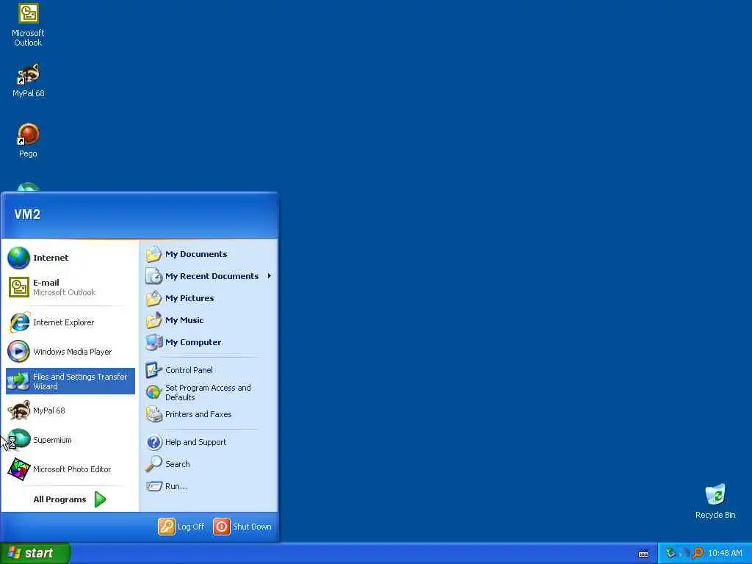Screen dimensions: 752x564
Task: Click the Internet globe icon in Start menu
Action: [x=18, y=258]
